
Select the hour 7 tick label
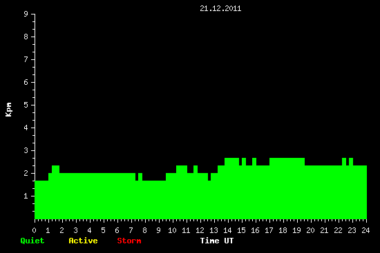click(131, 230)
